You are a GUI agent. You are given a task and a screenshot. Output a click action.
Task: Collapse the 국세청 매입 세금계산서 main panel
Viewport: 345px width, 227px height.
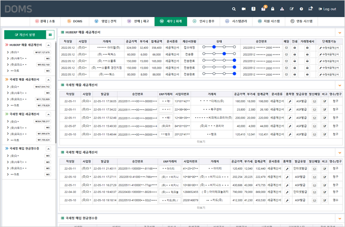[340, 153]
